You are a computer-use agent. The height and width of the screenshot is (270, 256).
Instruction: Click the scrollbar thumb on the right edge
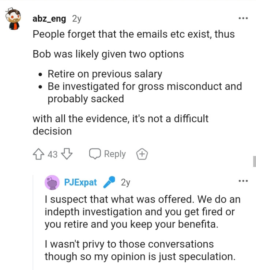point(254,161)
